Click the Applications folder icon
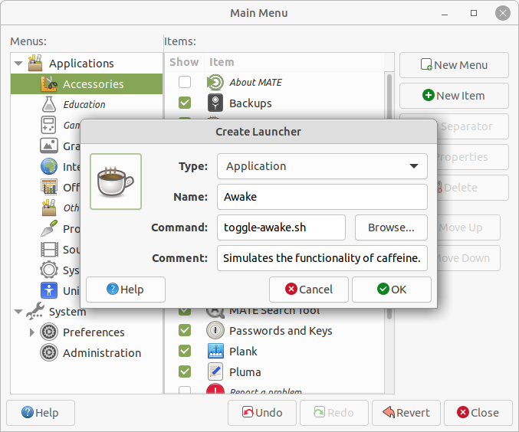Screen dimensions: 519x432 click(35, 63)
